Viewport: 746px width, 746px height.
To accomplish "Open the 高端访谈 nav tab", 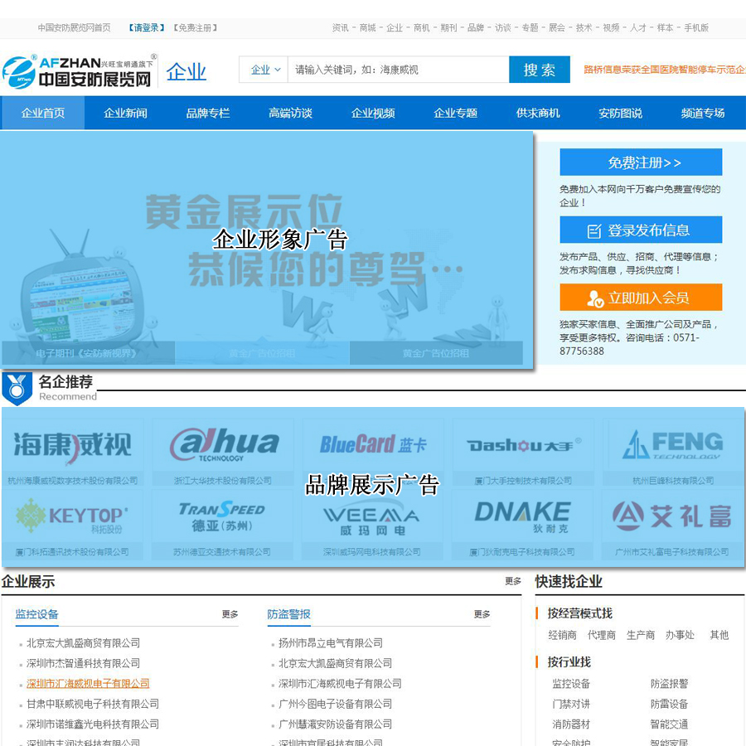I will click(x=290, y=113).
